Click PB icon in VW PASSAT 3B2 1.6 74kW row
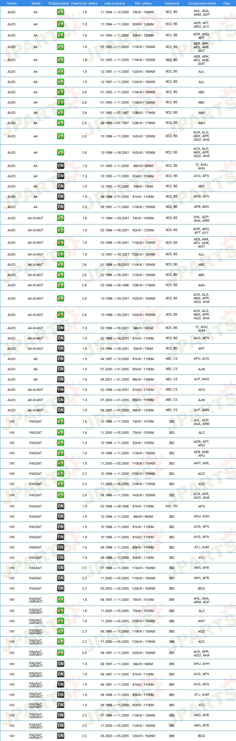This screenshot has height=741, width=236. click(60, 421)
